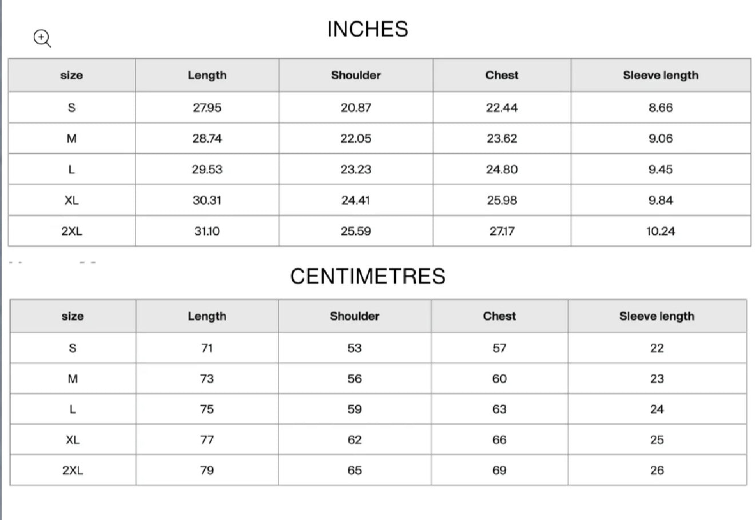Click the Chest header in centimetres table

pos(499,316)
